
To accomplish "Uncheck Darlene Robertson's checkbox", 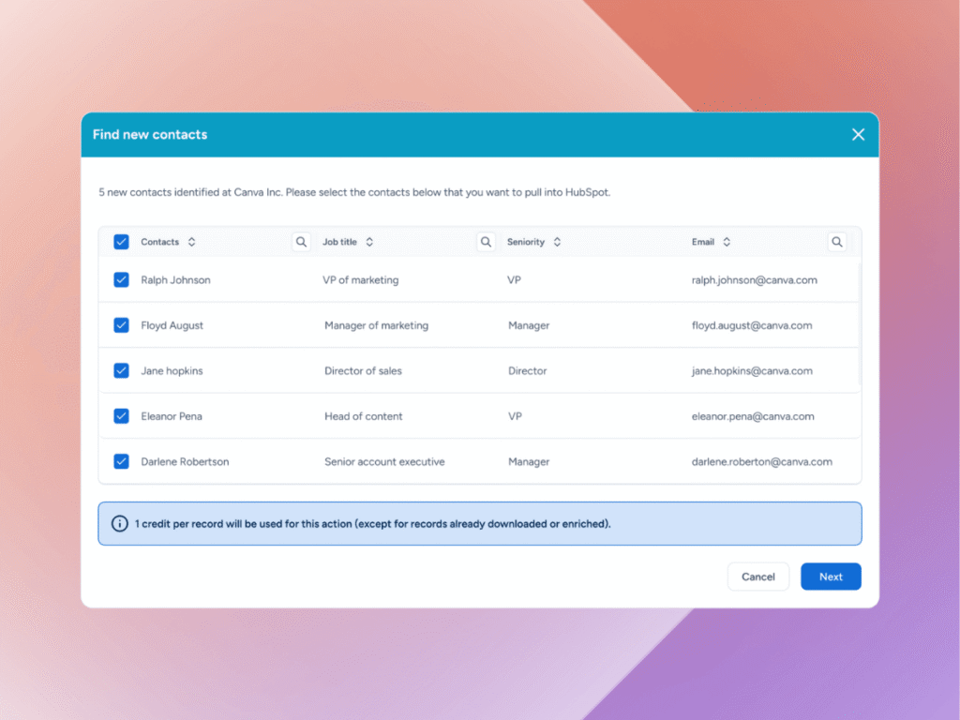I will pyautogui.click(x=121, y=461).
